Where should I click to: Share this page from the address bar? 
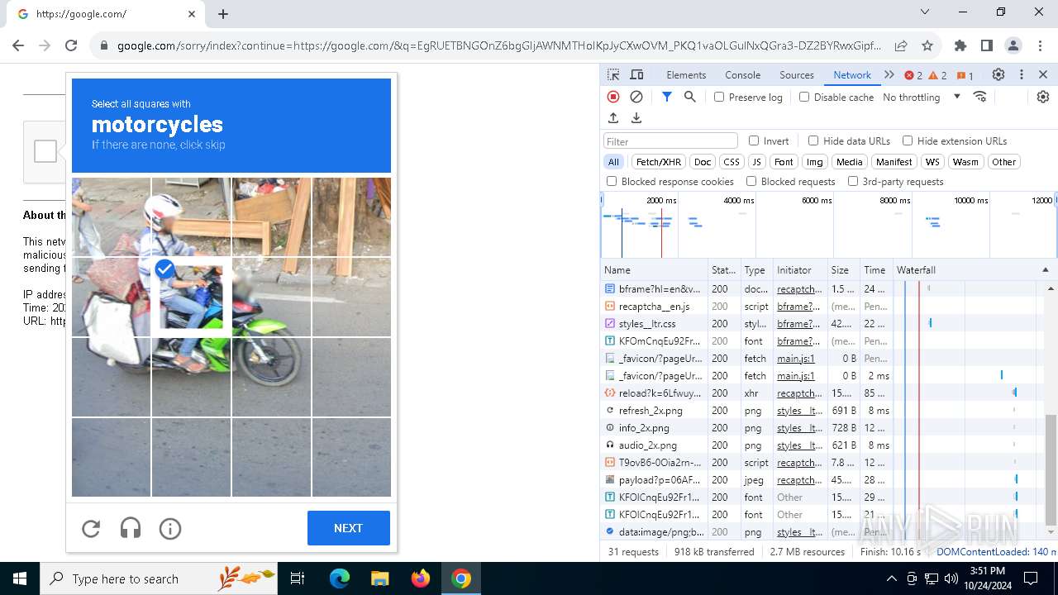tap(901, 46)
